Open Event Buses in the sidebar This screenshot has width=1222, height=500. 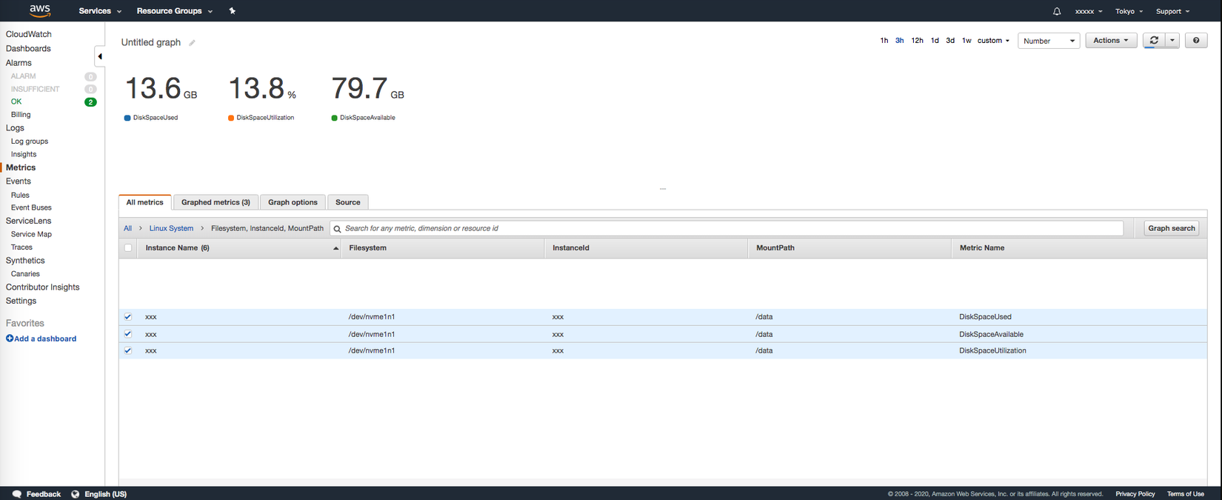(31, 208)
